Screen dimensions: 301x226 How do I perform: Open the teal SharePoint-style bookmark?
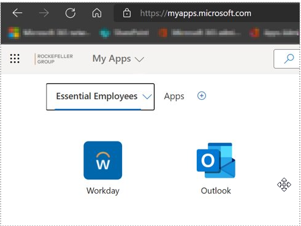coord(105,32)
